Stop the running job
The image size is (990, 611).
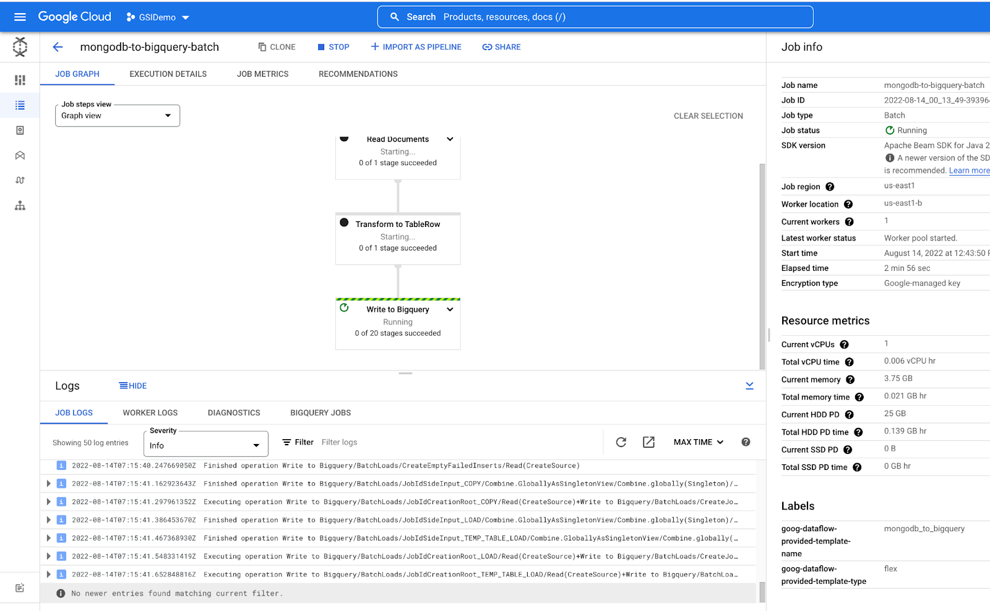click(x=334, y=47)
